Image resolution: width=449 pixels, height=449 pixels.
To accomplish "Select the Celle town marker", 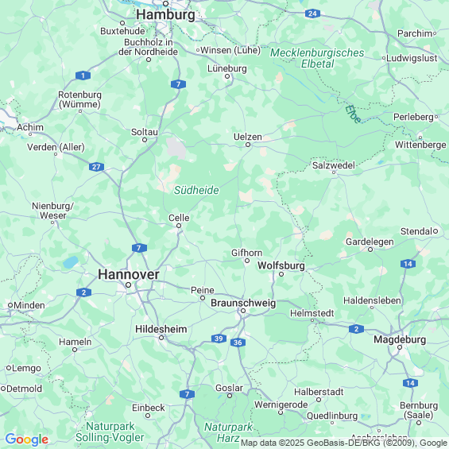I will tap(179, 226).
